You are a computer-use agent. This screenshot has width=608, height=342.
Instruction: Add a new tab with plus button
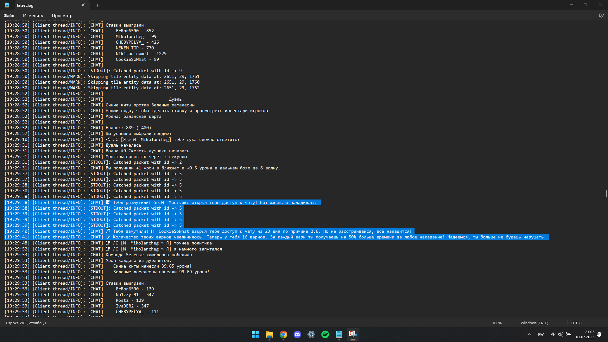pyautogui.click(x=98, y=5)
